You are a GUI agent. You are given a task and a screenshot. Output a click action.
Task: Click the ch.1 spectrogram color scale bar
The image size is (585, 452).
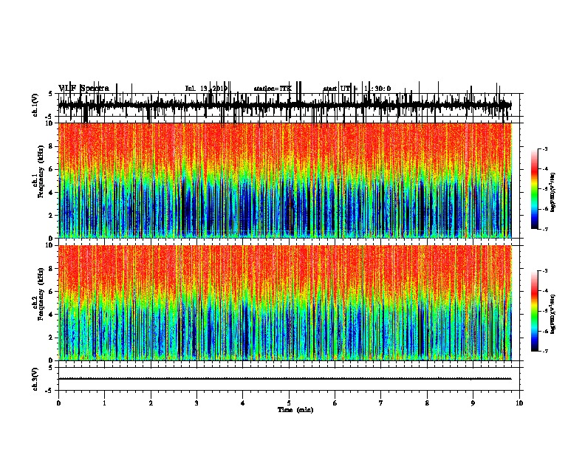click(x=534, y=188)
